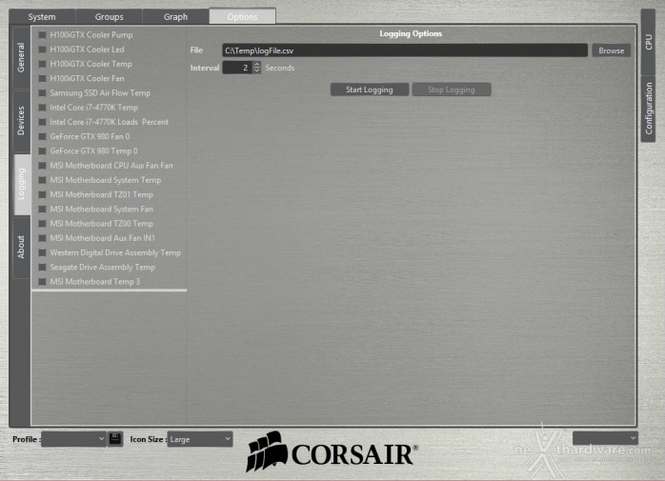
Task: Tick the H100iGTX Cooler Temp checkbox
Action: click(x=42, y=64)
